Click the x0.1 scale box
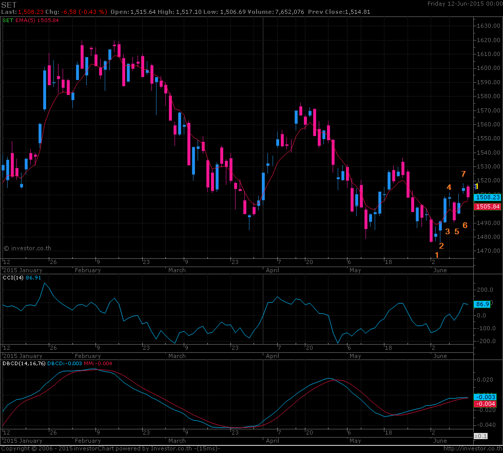Viewport: 503px width, 453px height. [x=480, y=436]
